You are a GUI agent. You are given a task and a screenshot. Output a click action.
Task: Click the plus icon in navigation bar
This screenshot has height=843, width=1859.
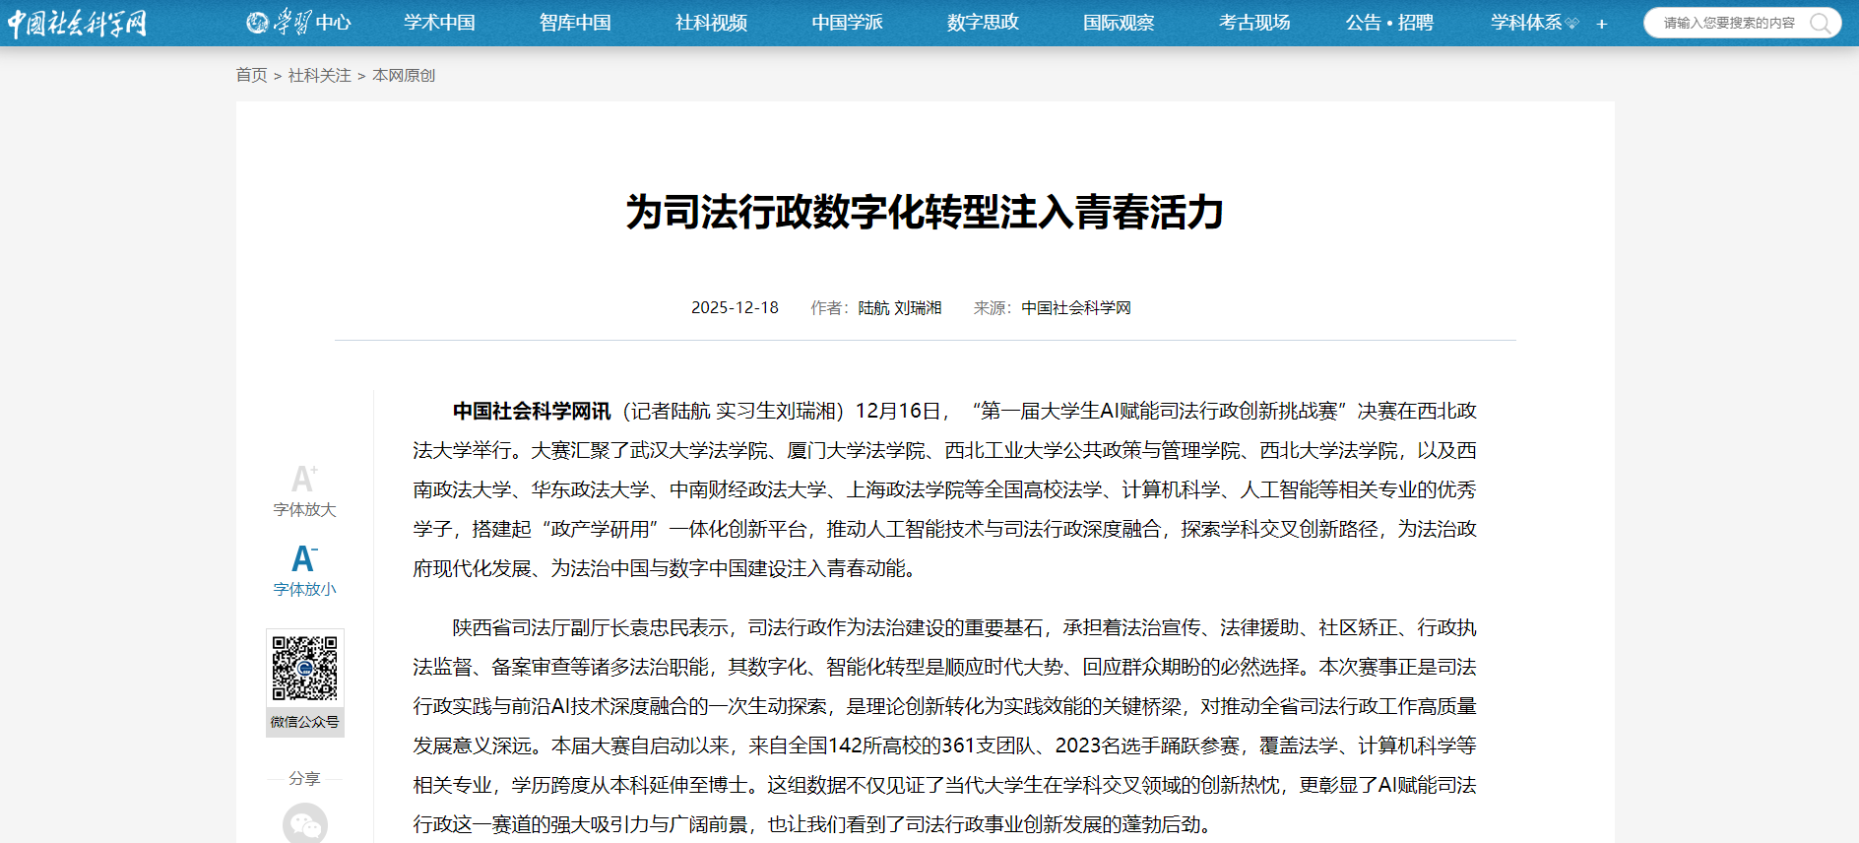(x=1602, y=24)
